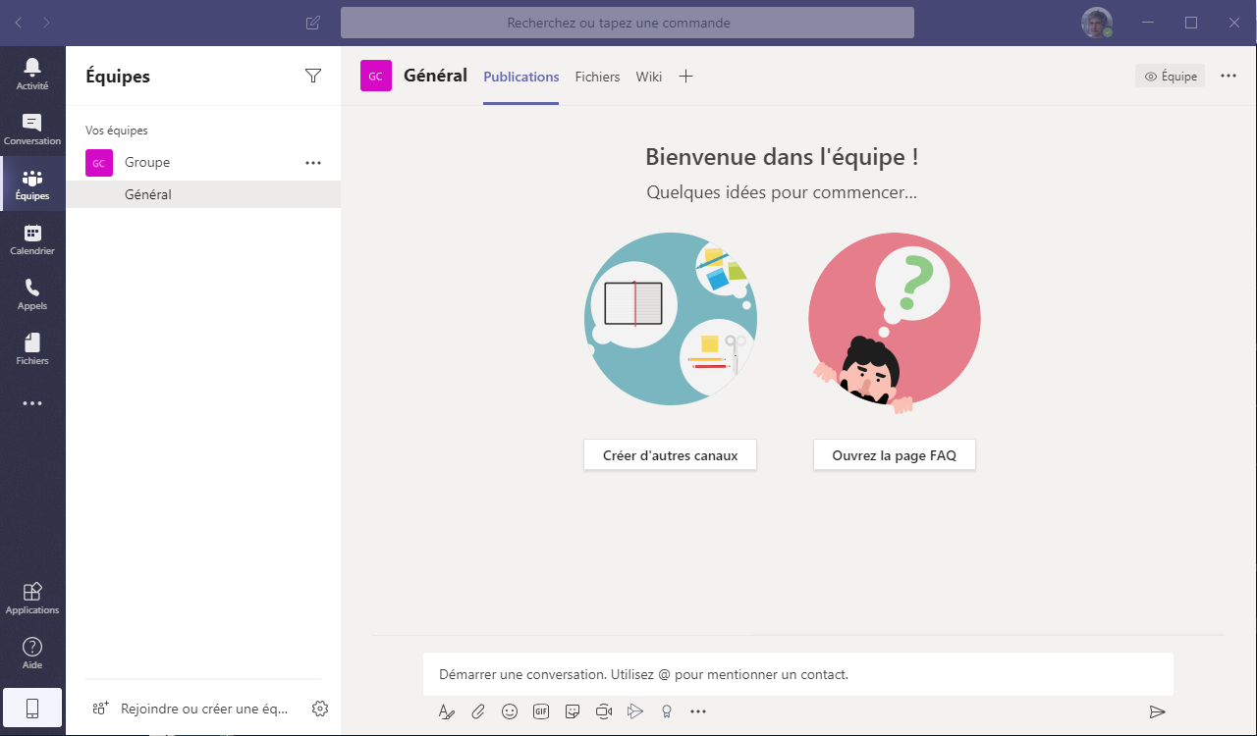The image size is (1257, 736).
Task: Click the mobile app download icon
Action: click(32, 709)
